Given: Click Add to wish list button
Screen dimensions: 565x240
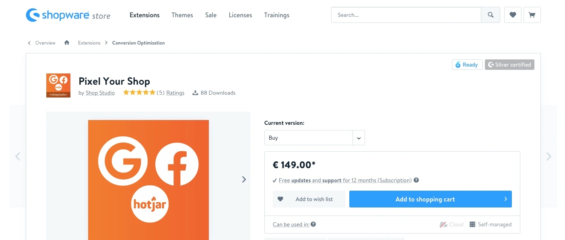Looking at the screenshot, I should tap(309, 199).
